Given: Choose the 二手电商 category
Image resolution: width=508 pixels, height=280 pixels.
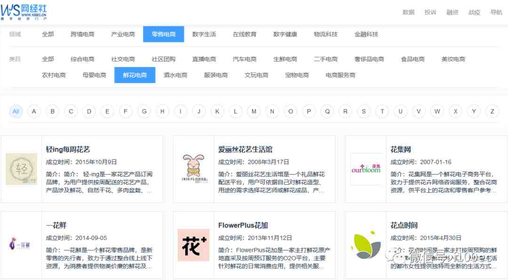Looking at the screenshot, I should 325,59.
